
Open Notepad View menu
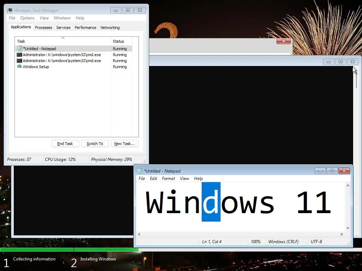(x=185, y=179)
